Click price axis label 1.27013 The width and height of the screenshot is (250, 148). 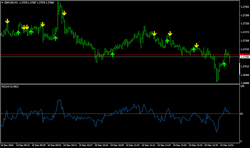245,66
